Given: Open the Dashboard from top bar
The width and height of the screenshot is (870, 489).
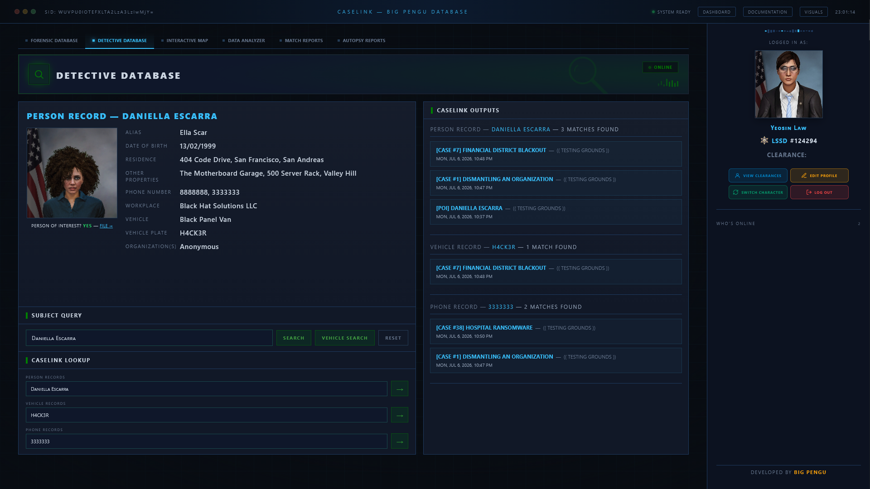Looking at the screenshot, I should [717, 12].
